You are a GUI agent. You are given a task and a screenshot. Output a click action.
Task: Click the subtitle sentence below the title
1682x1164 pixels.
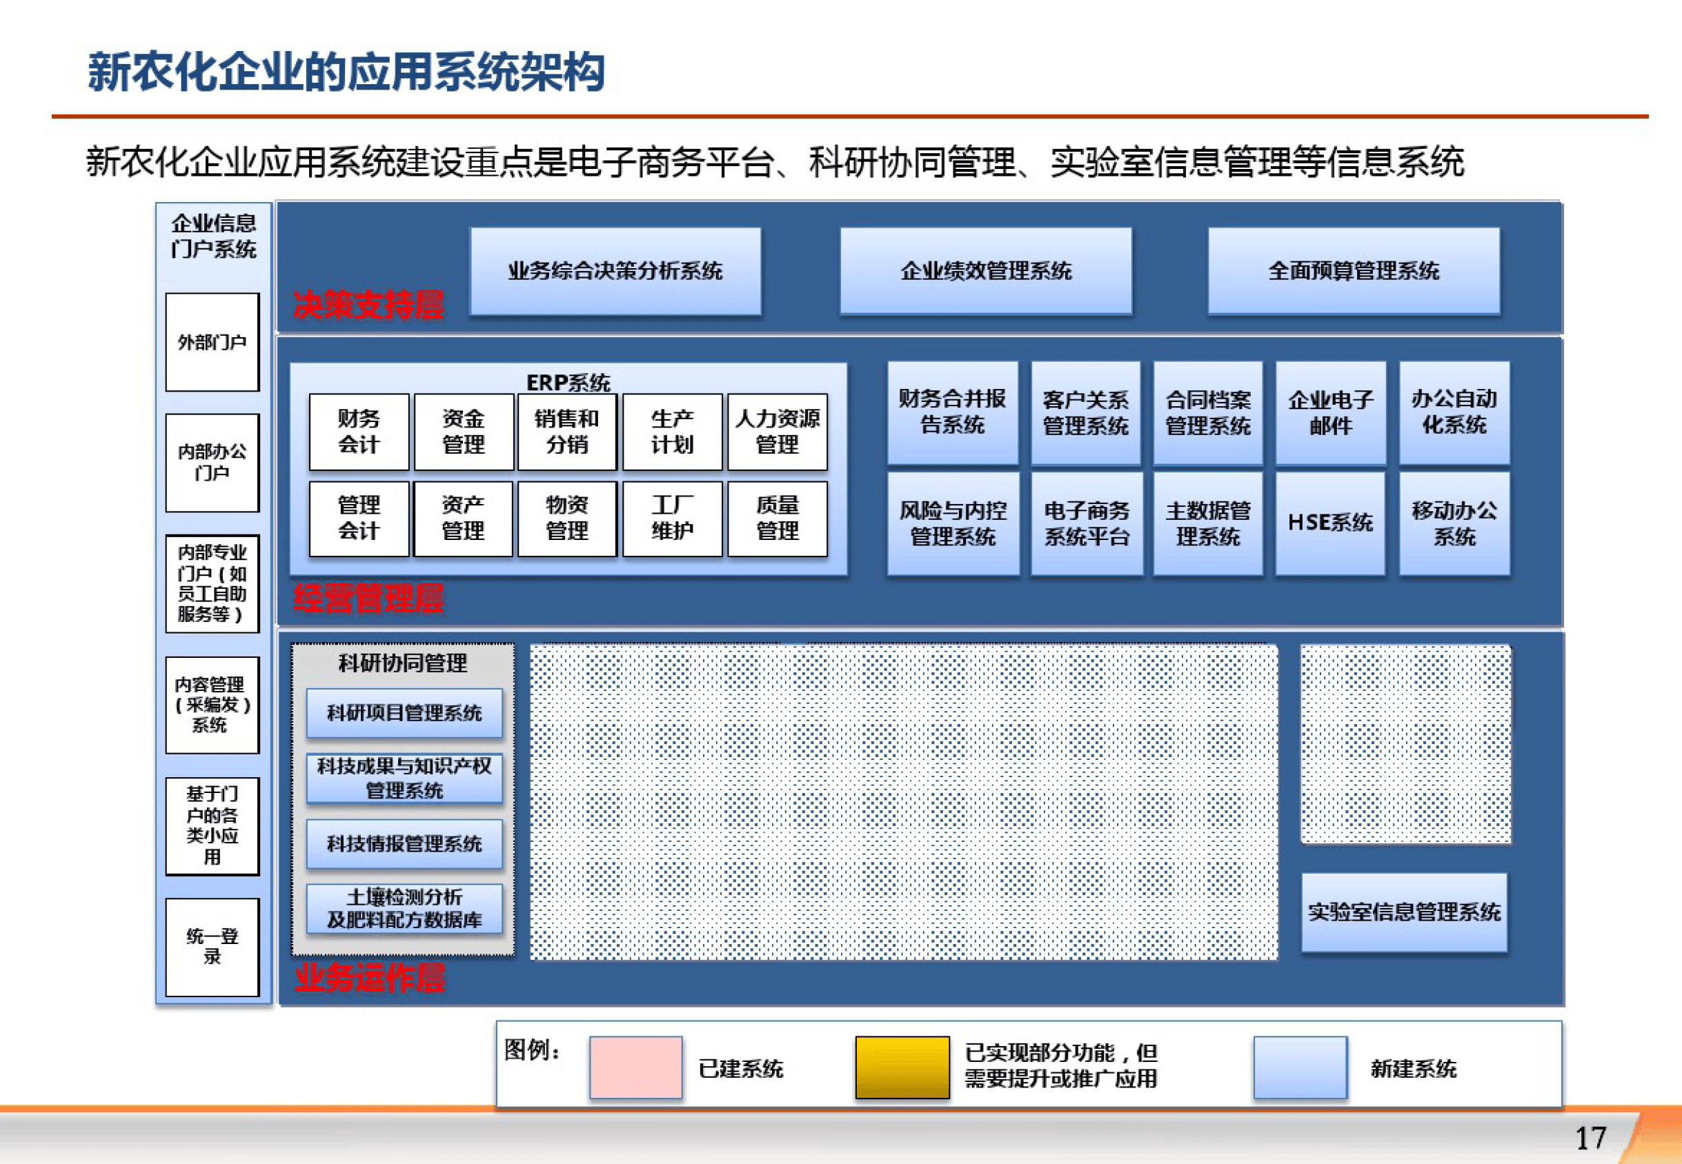pos(775,162)
